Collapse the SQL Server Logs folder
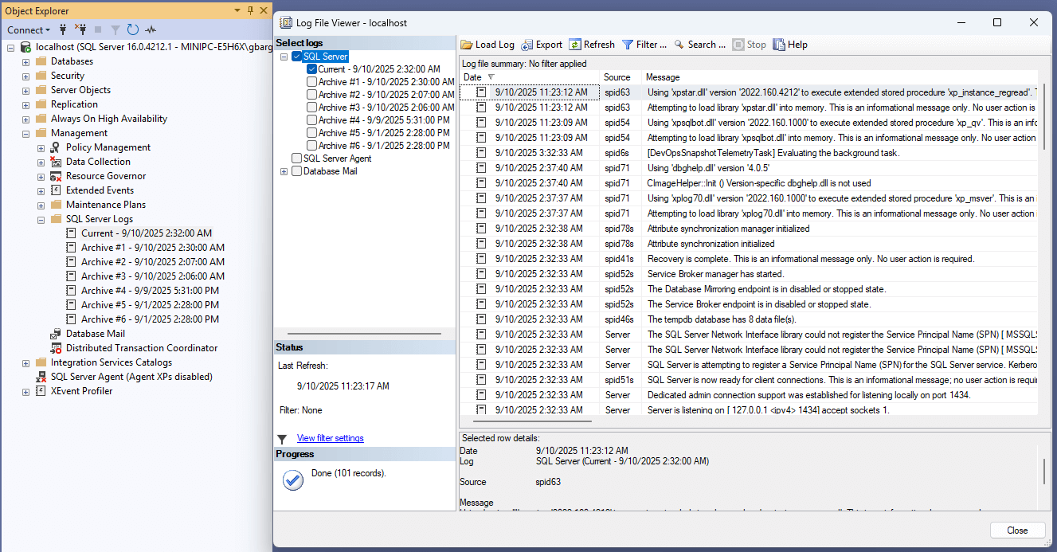 click(41, 219)
